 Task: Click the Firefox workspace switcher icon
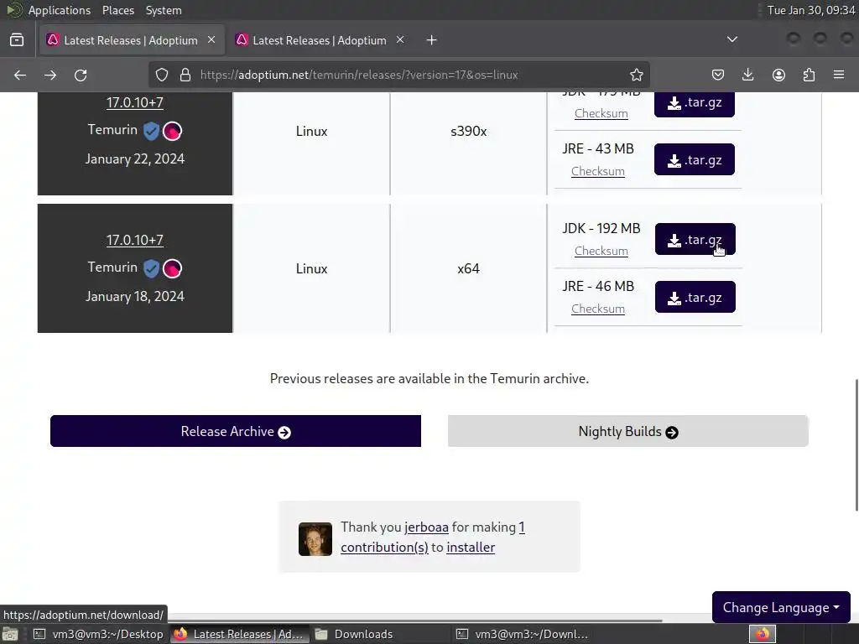click(x=763, y=634)
